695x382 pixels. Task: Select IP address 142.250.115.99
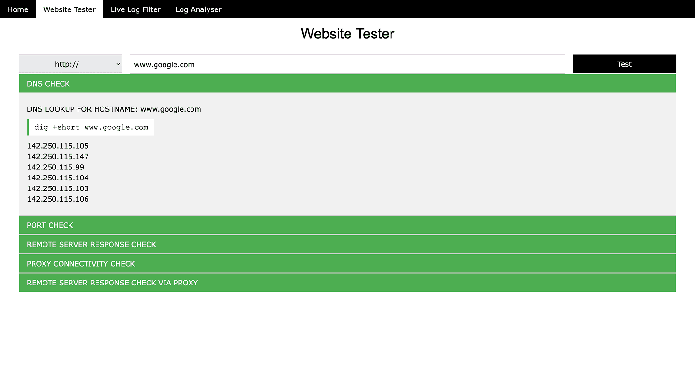click(55, 167)
